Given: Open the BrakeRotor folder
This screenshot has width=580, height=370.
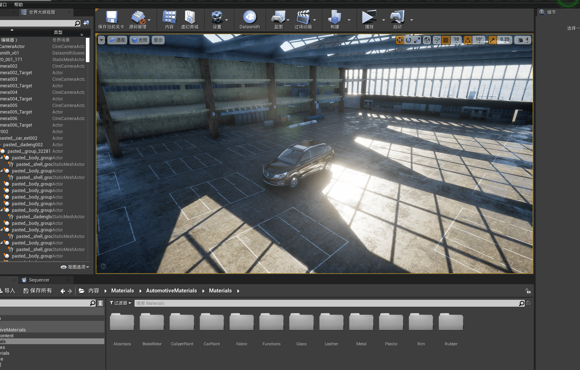Looking at the screenshot, I should (x=152, y=329).
